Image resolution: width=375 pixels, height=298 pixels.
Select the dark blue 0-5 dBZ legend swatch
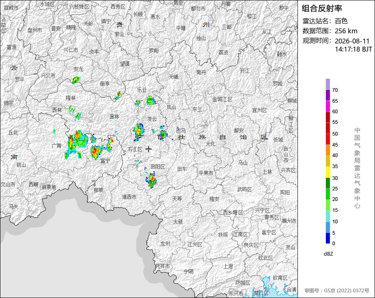(x=328, y=238)
